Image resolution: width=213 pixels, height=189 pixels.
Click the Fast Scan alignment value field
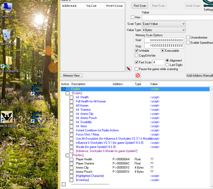click(159, 62)
